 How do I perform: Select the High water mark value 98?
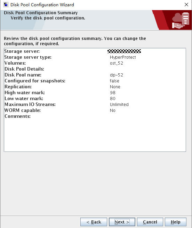113,92
